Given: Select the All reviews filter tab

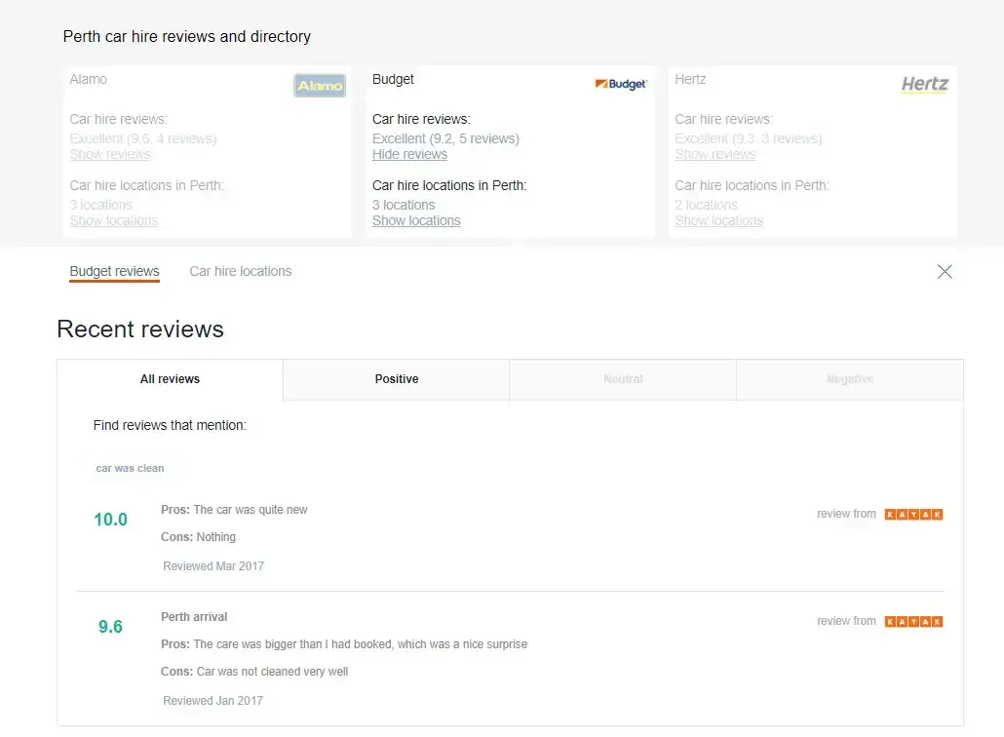Looking at the screenshot, I should pyautogui.click(x=171, y=379).
